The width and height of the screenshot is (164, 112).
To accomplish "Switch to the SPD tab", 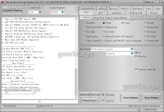I will (100, 13).
